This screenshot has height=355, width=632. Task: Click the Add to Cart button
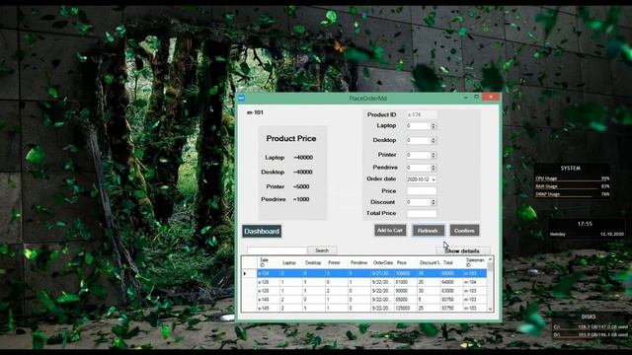pos(390,230)
